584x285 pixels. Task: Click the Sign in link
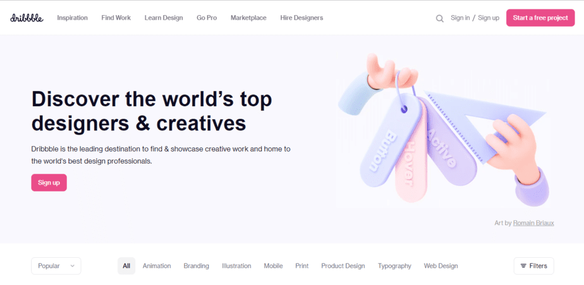click(460, 18)
